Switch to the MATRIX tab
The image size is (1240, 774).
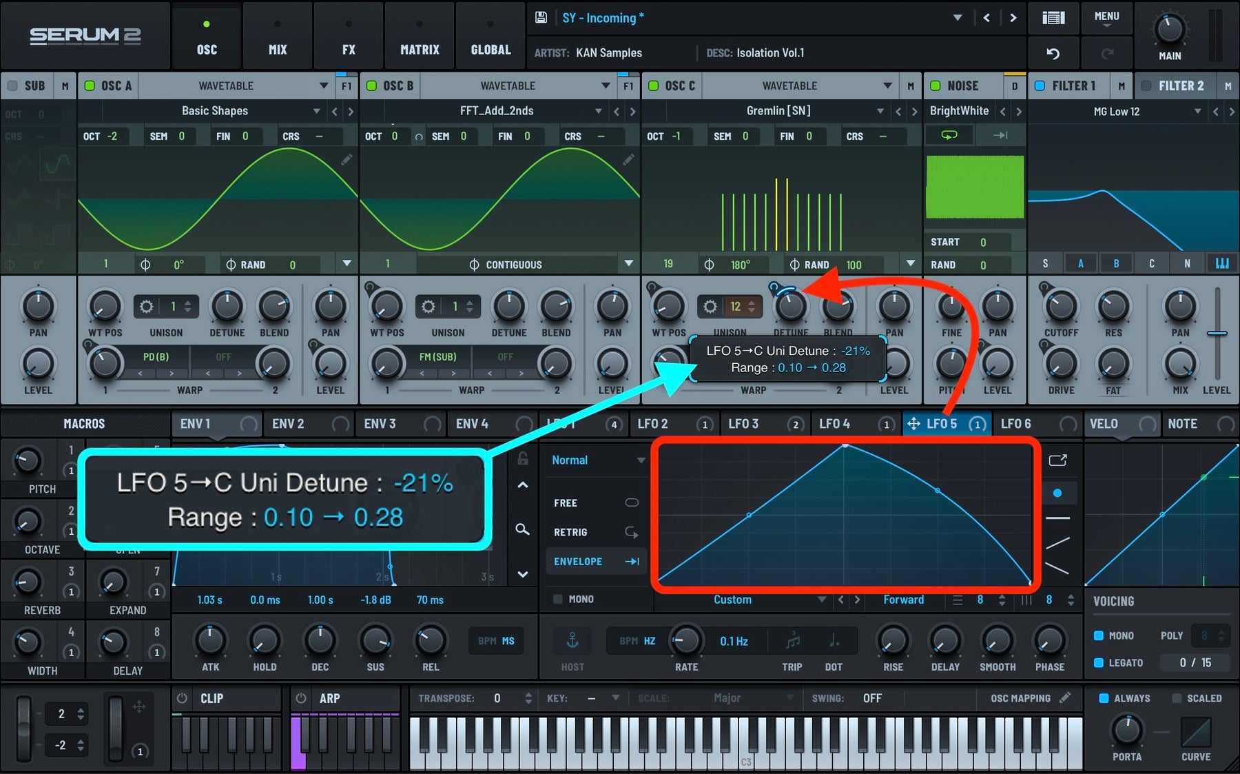click(x=420, y=36)
